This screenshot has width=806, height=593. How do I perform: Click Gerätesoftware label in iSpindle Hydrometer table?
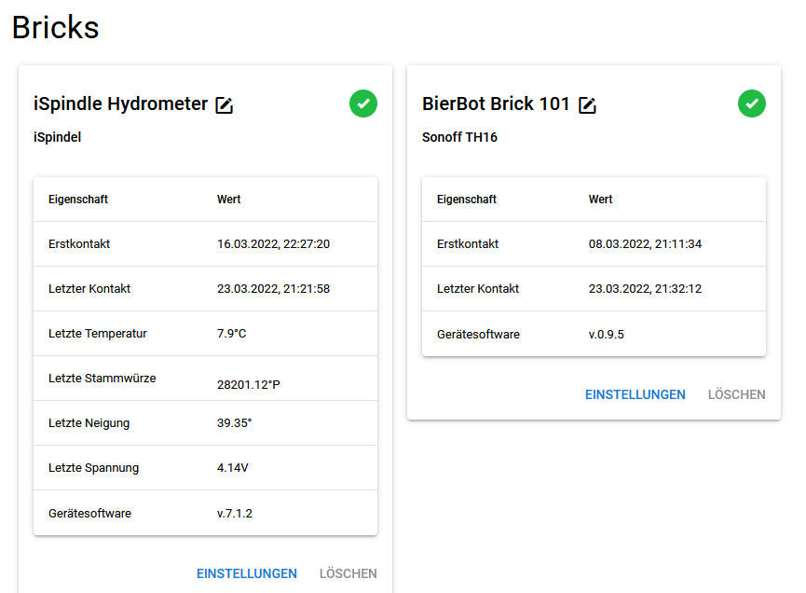point(90,514)
